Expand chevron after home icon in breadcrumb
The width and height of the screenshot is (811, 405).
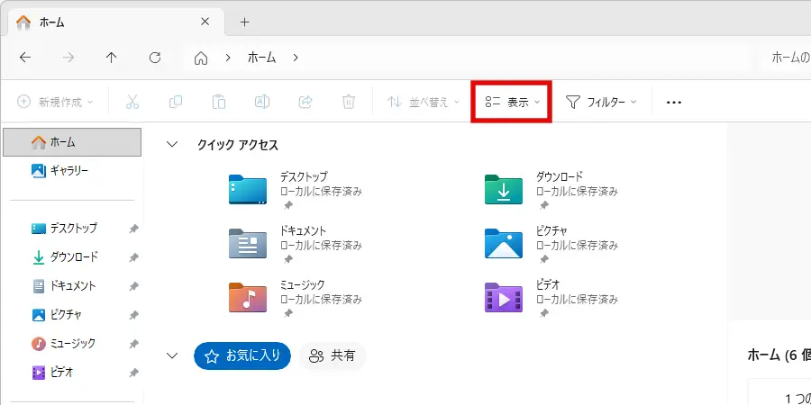pyautogui.click(x=228, y=58)
